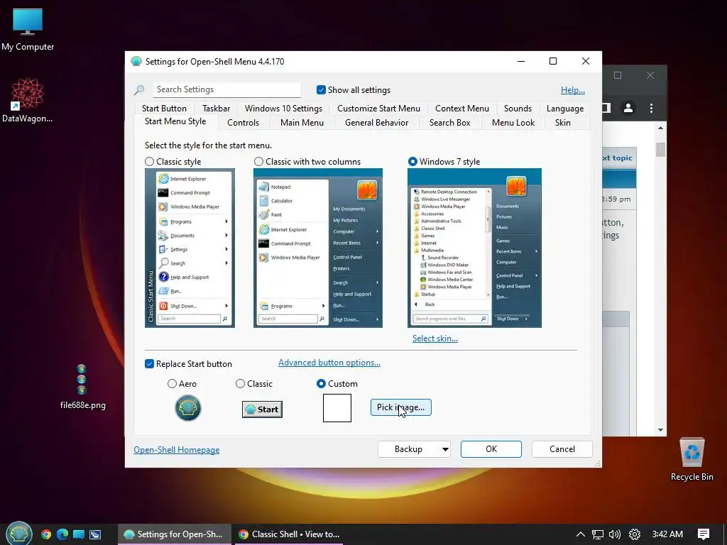Follow the Select skin link
The image size is (727, 545).
[x=435, y=338]
